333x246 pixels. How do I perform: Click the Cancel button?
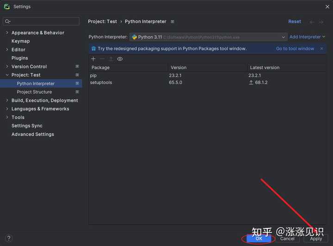287,239
